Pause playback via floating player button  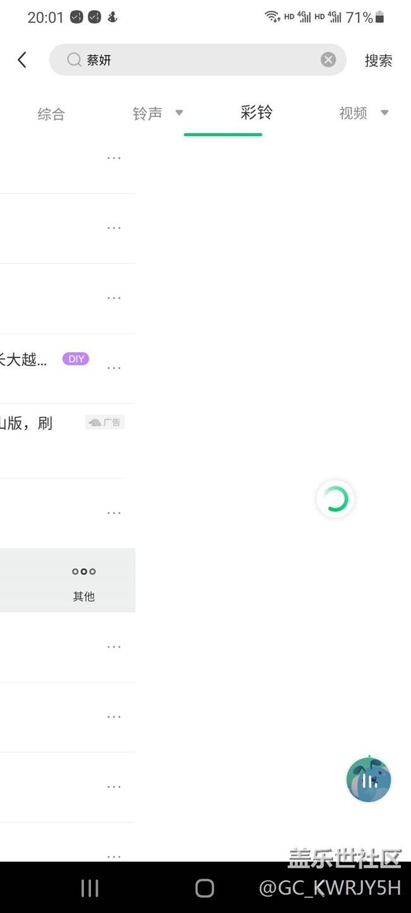point(369,780)
